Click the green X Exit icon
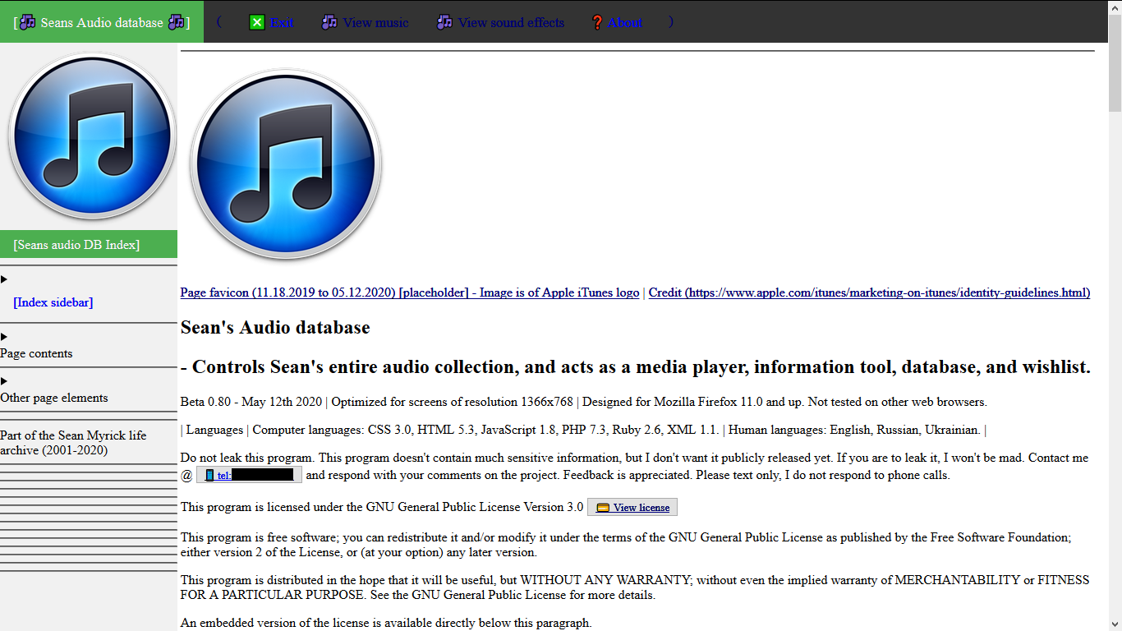Image resolution: width=1122 pixels, height=631 pixels. (257, 22)
